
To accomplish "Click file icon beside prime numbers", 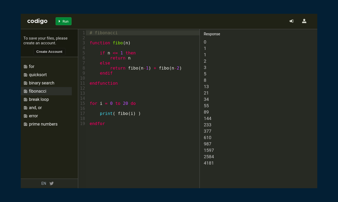I will pyautogui.click(x=26, y=124).
